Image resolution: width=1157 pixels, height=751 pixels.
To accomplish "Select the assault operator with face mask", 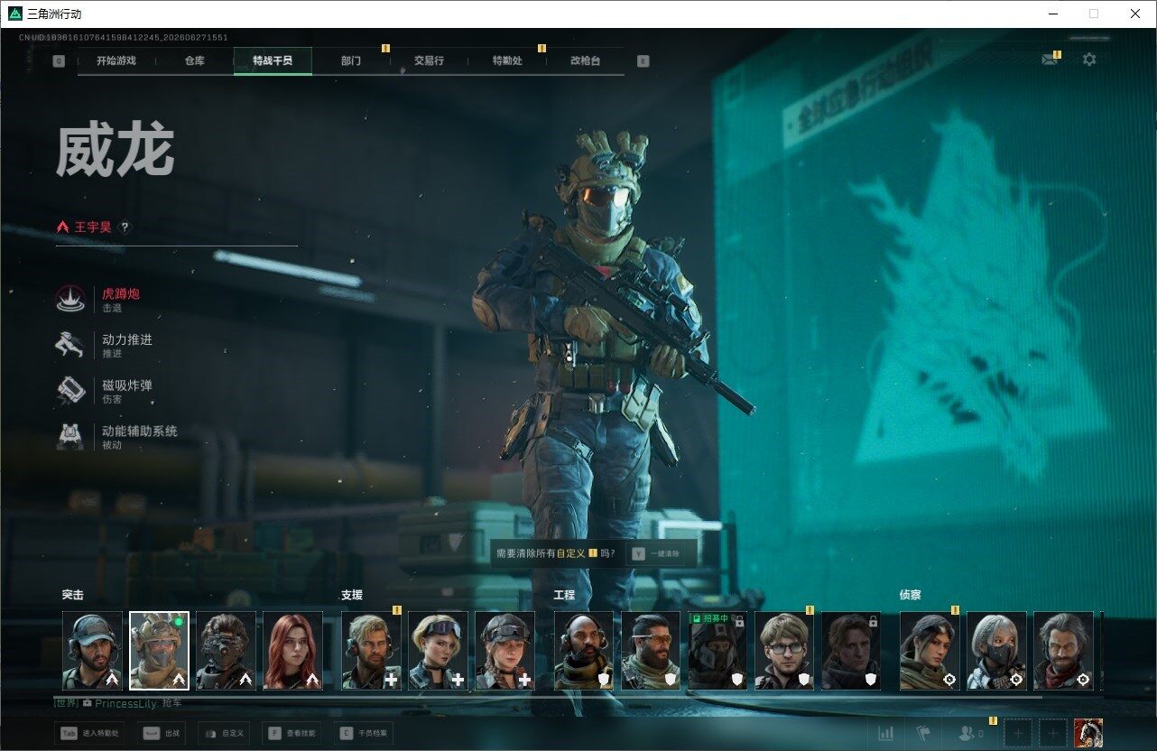I will 226,651.
